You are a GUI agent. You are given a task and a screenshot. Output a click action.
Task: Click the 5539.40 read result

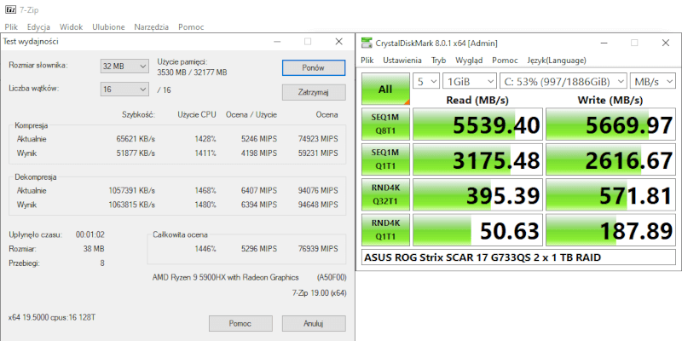[x=477, y=124]
